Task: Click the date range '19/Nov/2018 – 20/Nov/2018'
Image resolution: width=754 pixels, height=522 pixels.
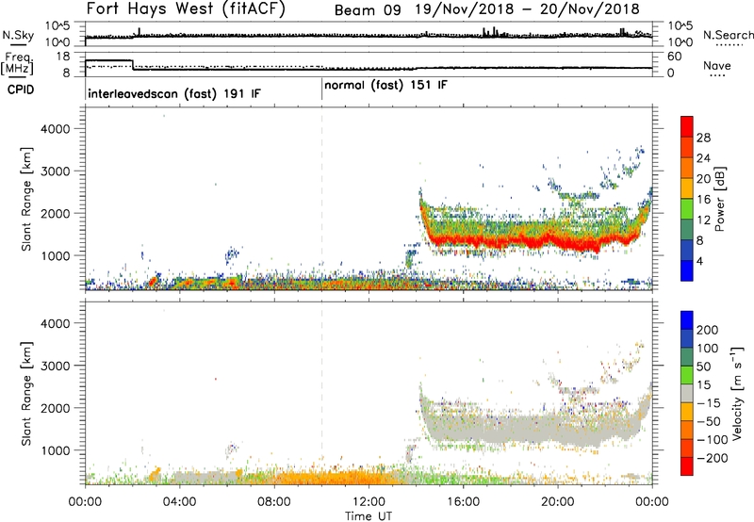Action: click(x=528, y=9)
